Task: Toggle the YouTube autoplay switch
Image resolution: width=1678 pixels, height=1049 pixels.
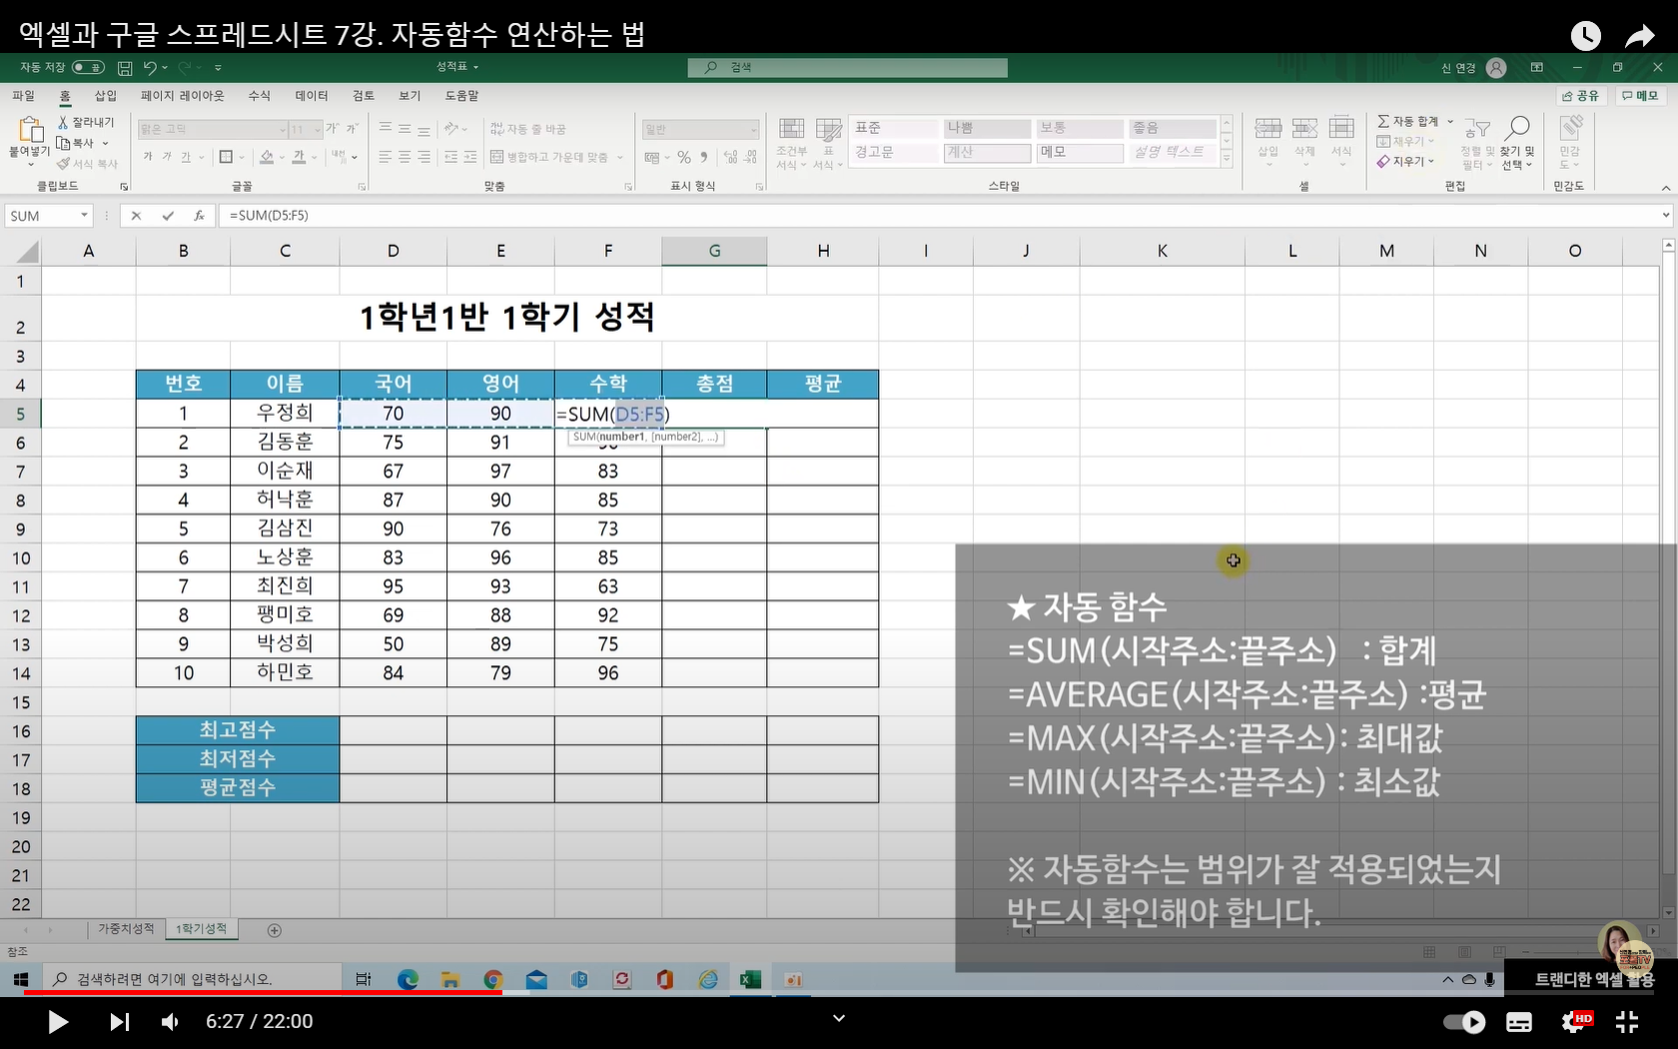Action: click(1464, 1022)
